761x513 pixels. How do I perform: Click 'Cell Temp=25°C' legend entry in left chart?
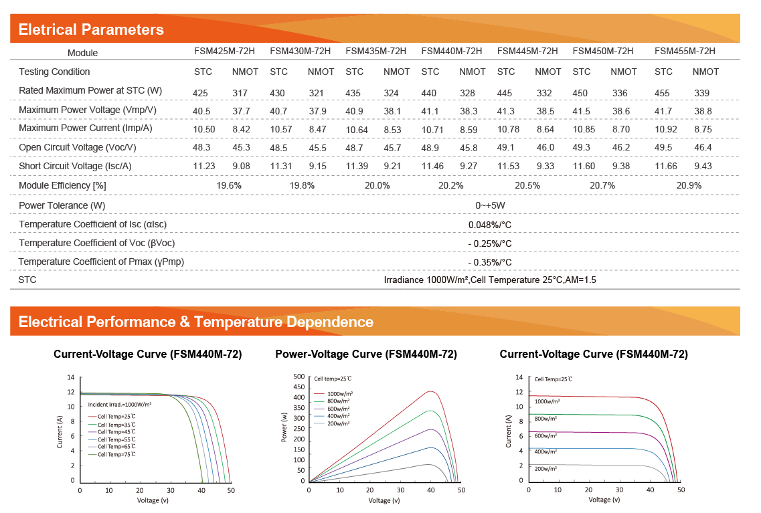(x=112, y=417)
